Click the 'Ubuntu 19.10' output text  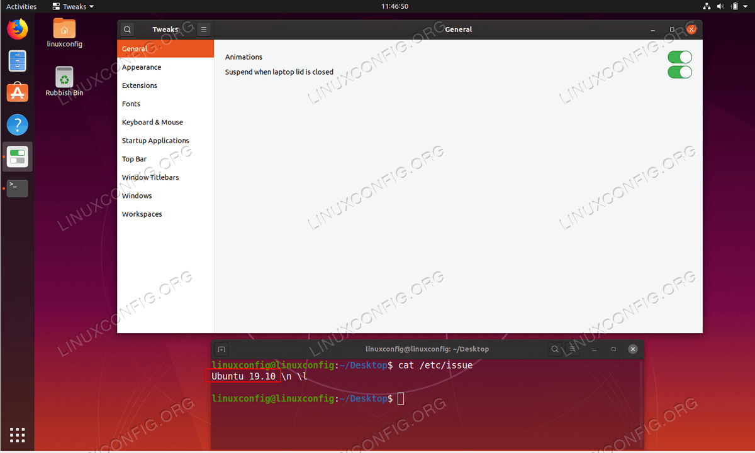coord(243,376)
